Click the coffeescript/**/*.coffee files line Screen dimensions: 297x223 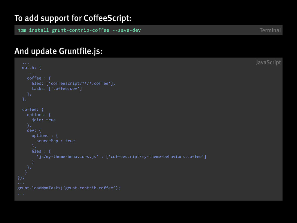point(73,83)
